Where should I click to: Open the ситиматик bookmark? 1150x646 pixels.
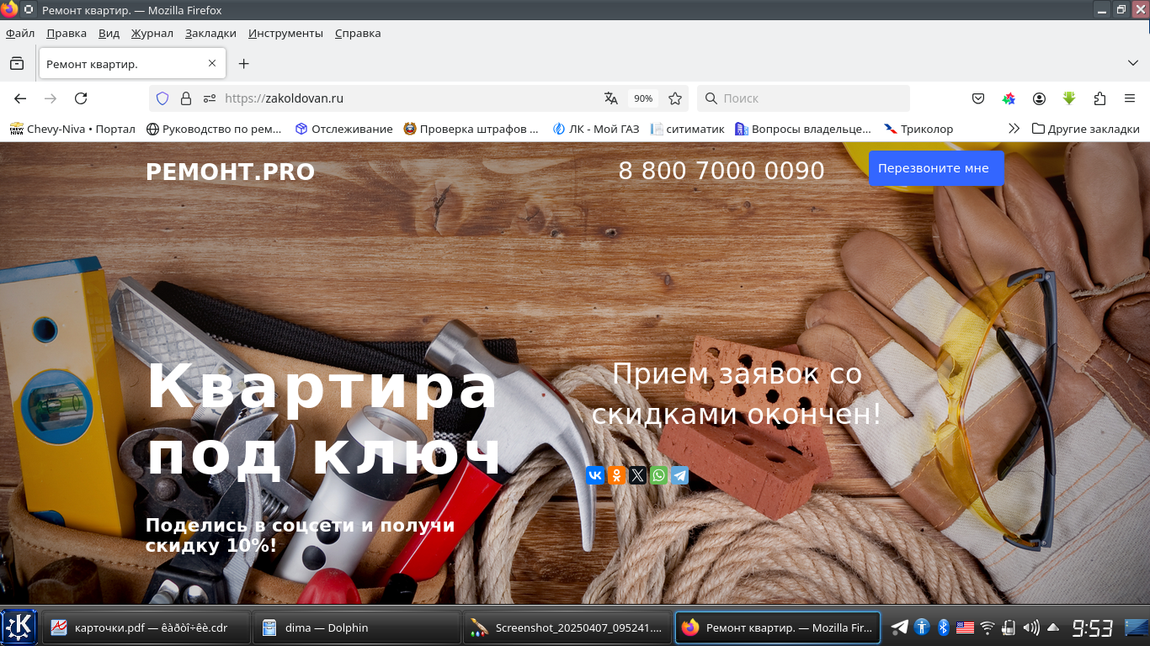click(687, 129)
